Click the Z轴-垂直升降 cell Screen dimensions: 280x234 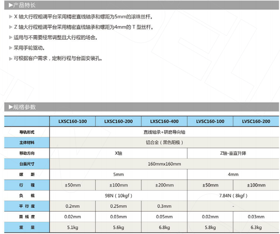233,153
